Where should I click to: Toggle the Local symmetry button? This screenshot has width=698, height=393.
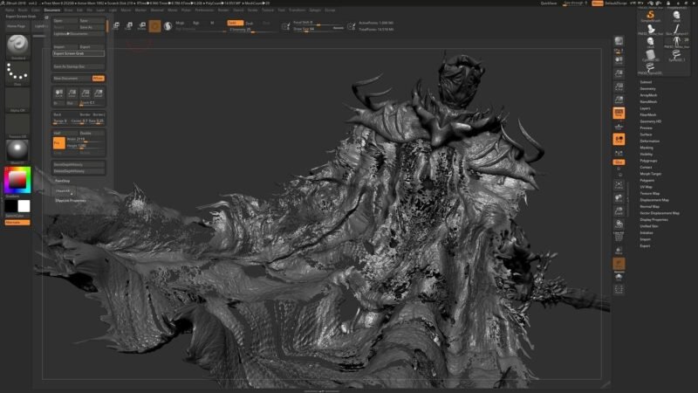pyautogui.click(x=619, y=140)
